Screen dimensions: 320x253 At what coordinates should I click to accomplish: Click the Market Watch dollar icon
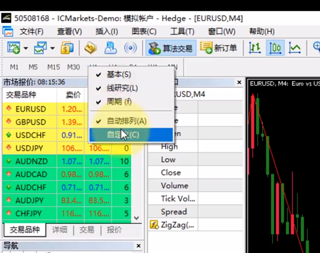pyautogui.click(x=67, y=48)
